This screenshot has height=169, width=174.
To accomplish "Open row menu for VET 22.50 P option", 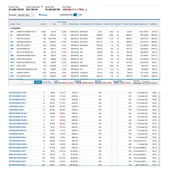I will 160,161.
